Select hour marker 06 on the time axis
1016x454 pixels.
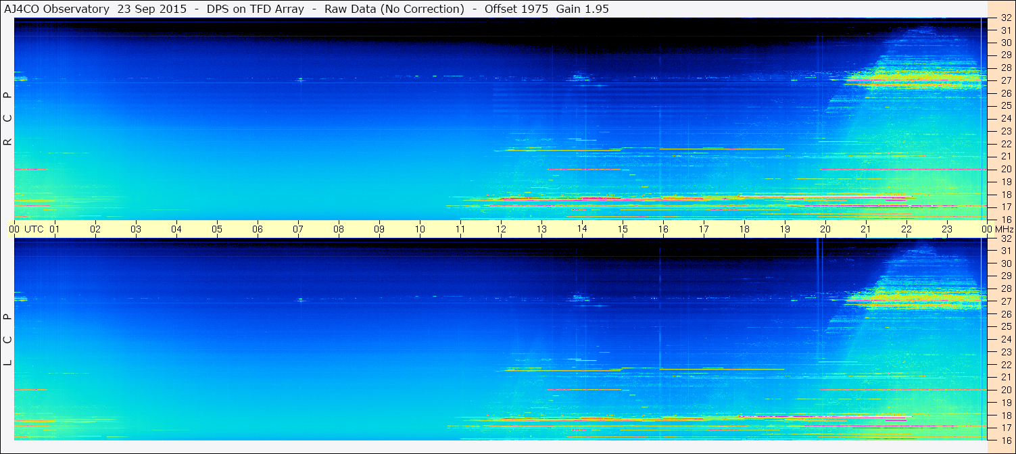(x=258, y=229)
